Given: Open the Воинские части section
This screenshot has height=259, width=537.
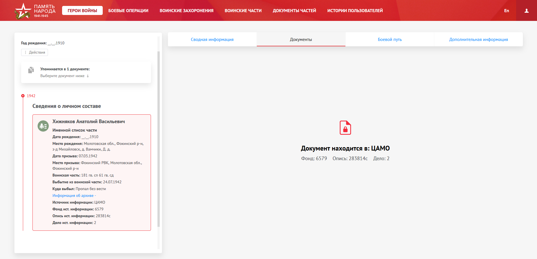Looking at the screenshot, I should (x=243, y=10).
